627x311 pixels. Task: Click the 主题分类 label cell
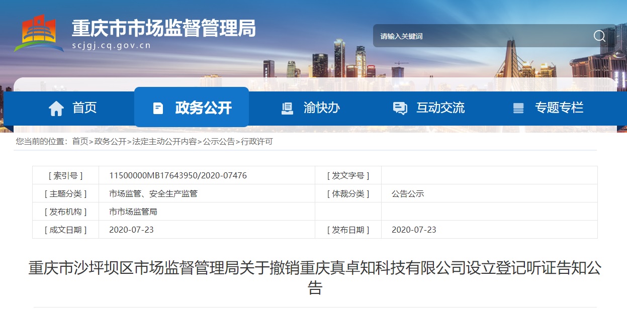tap(66, 193)
